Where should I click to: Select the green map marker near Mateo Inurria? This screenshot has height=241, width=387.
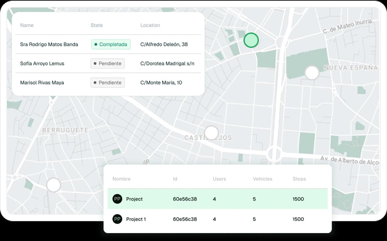click(x=251, y=40)
